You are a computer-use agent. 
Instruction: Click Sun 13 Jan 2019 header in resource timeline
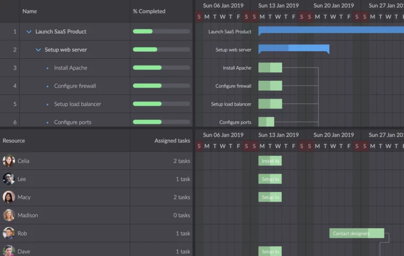pyautogui.click(x=278, y=135)
